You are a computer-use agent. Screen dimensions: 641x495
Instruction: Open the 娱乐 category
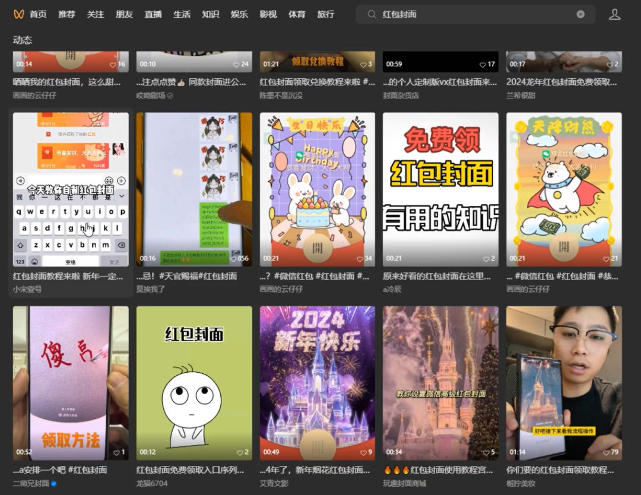coord(239,14)
